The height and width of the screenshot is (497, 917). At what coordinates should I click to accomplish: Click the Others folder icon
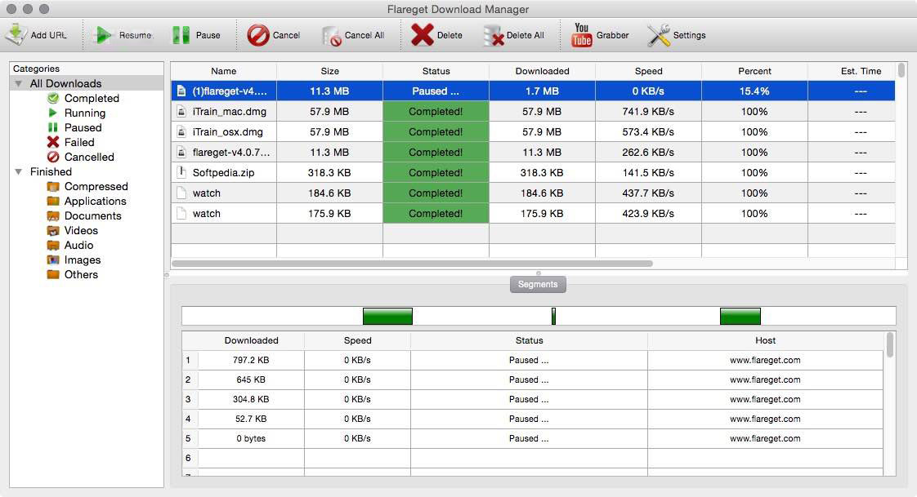[53, 274]
